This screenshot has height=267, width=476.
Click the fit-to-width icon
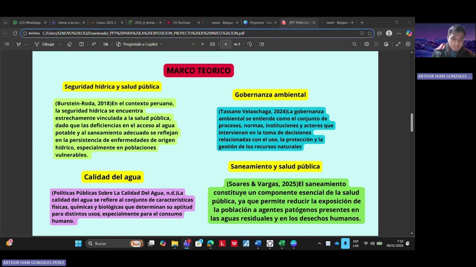tap(212, 44)
